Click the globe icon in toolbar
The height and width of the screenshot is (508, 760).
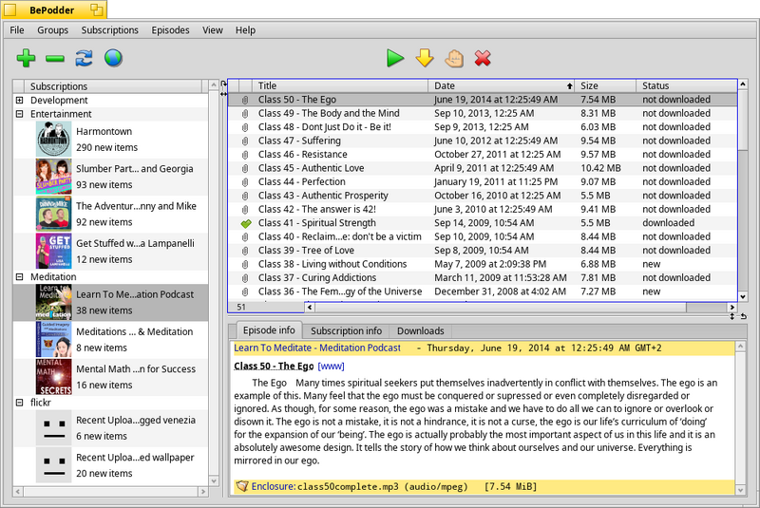(x=113, y=58)
